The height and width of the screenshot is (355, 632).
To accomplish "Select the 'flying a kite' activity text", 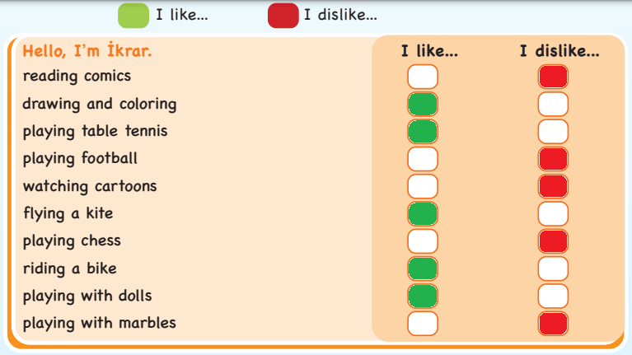I will (x=68, y=213).
